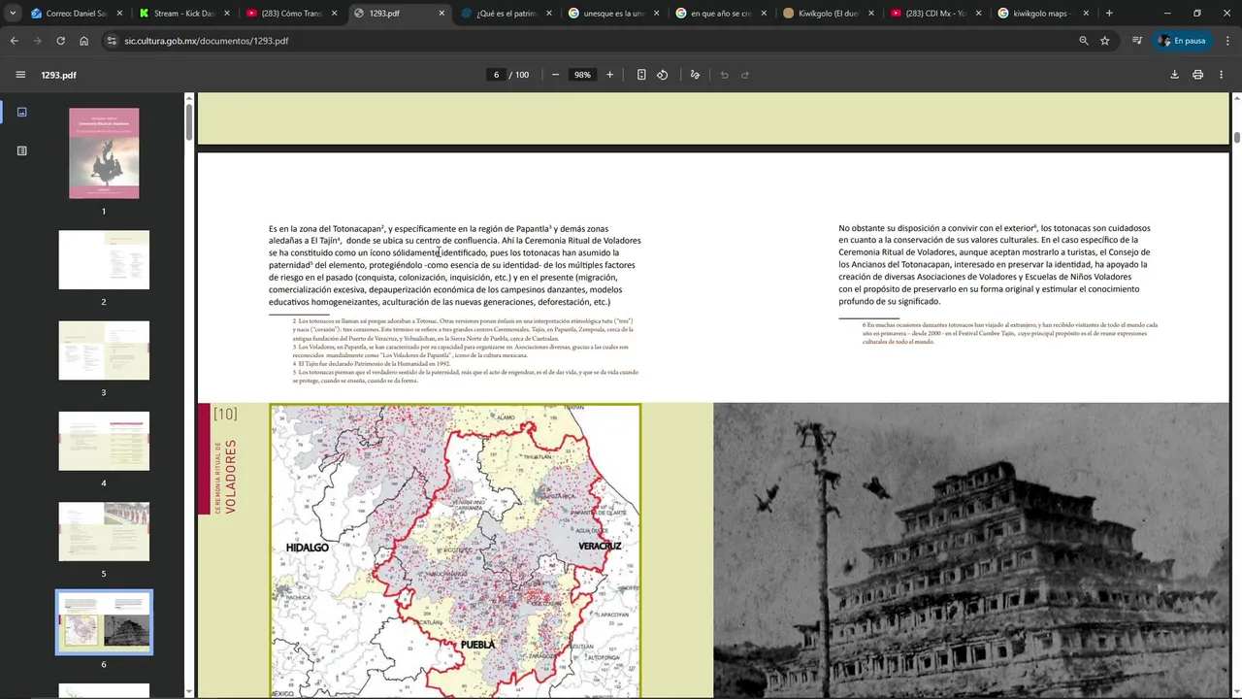
Task: Open page 3 thumbnail
Action: tap(104, 350)
